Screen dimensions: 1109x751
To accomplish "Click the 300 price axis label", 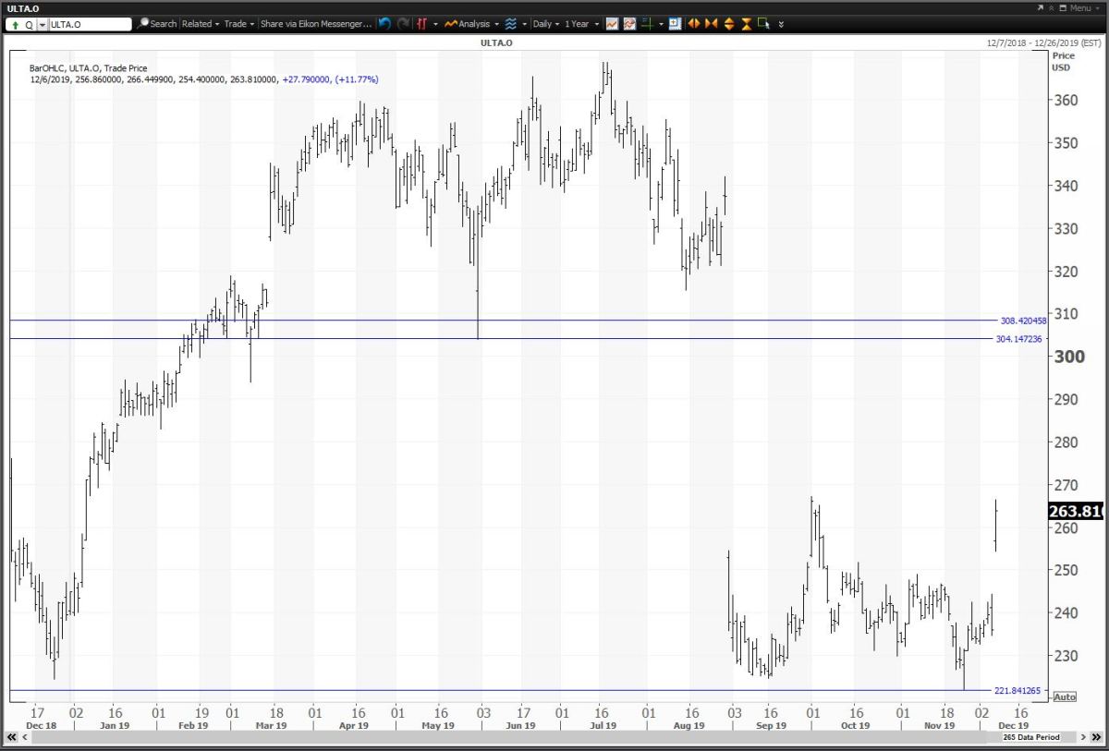I will point(1070,357).
